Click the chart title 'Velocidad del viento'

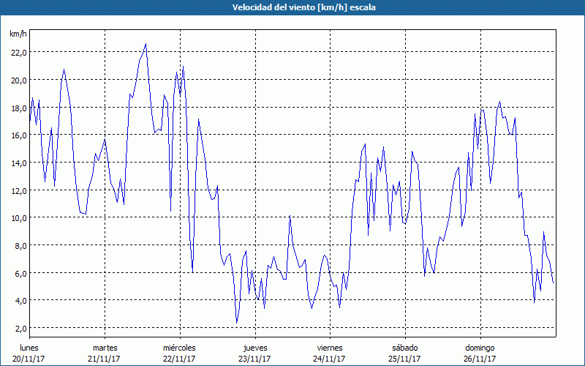point(292,7)
